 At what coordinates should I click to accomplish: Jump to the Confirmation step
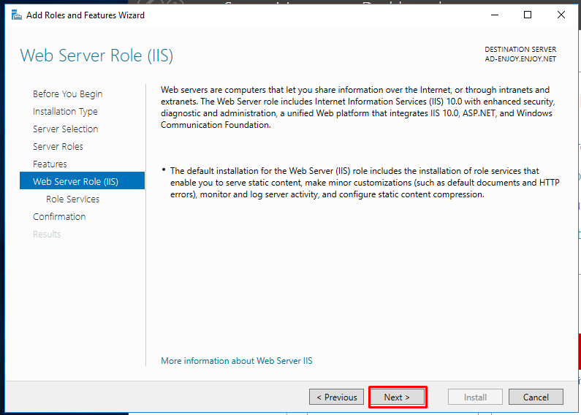[59, 216]
